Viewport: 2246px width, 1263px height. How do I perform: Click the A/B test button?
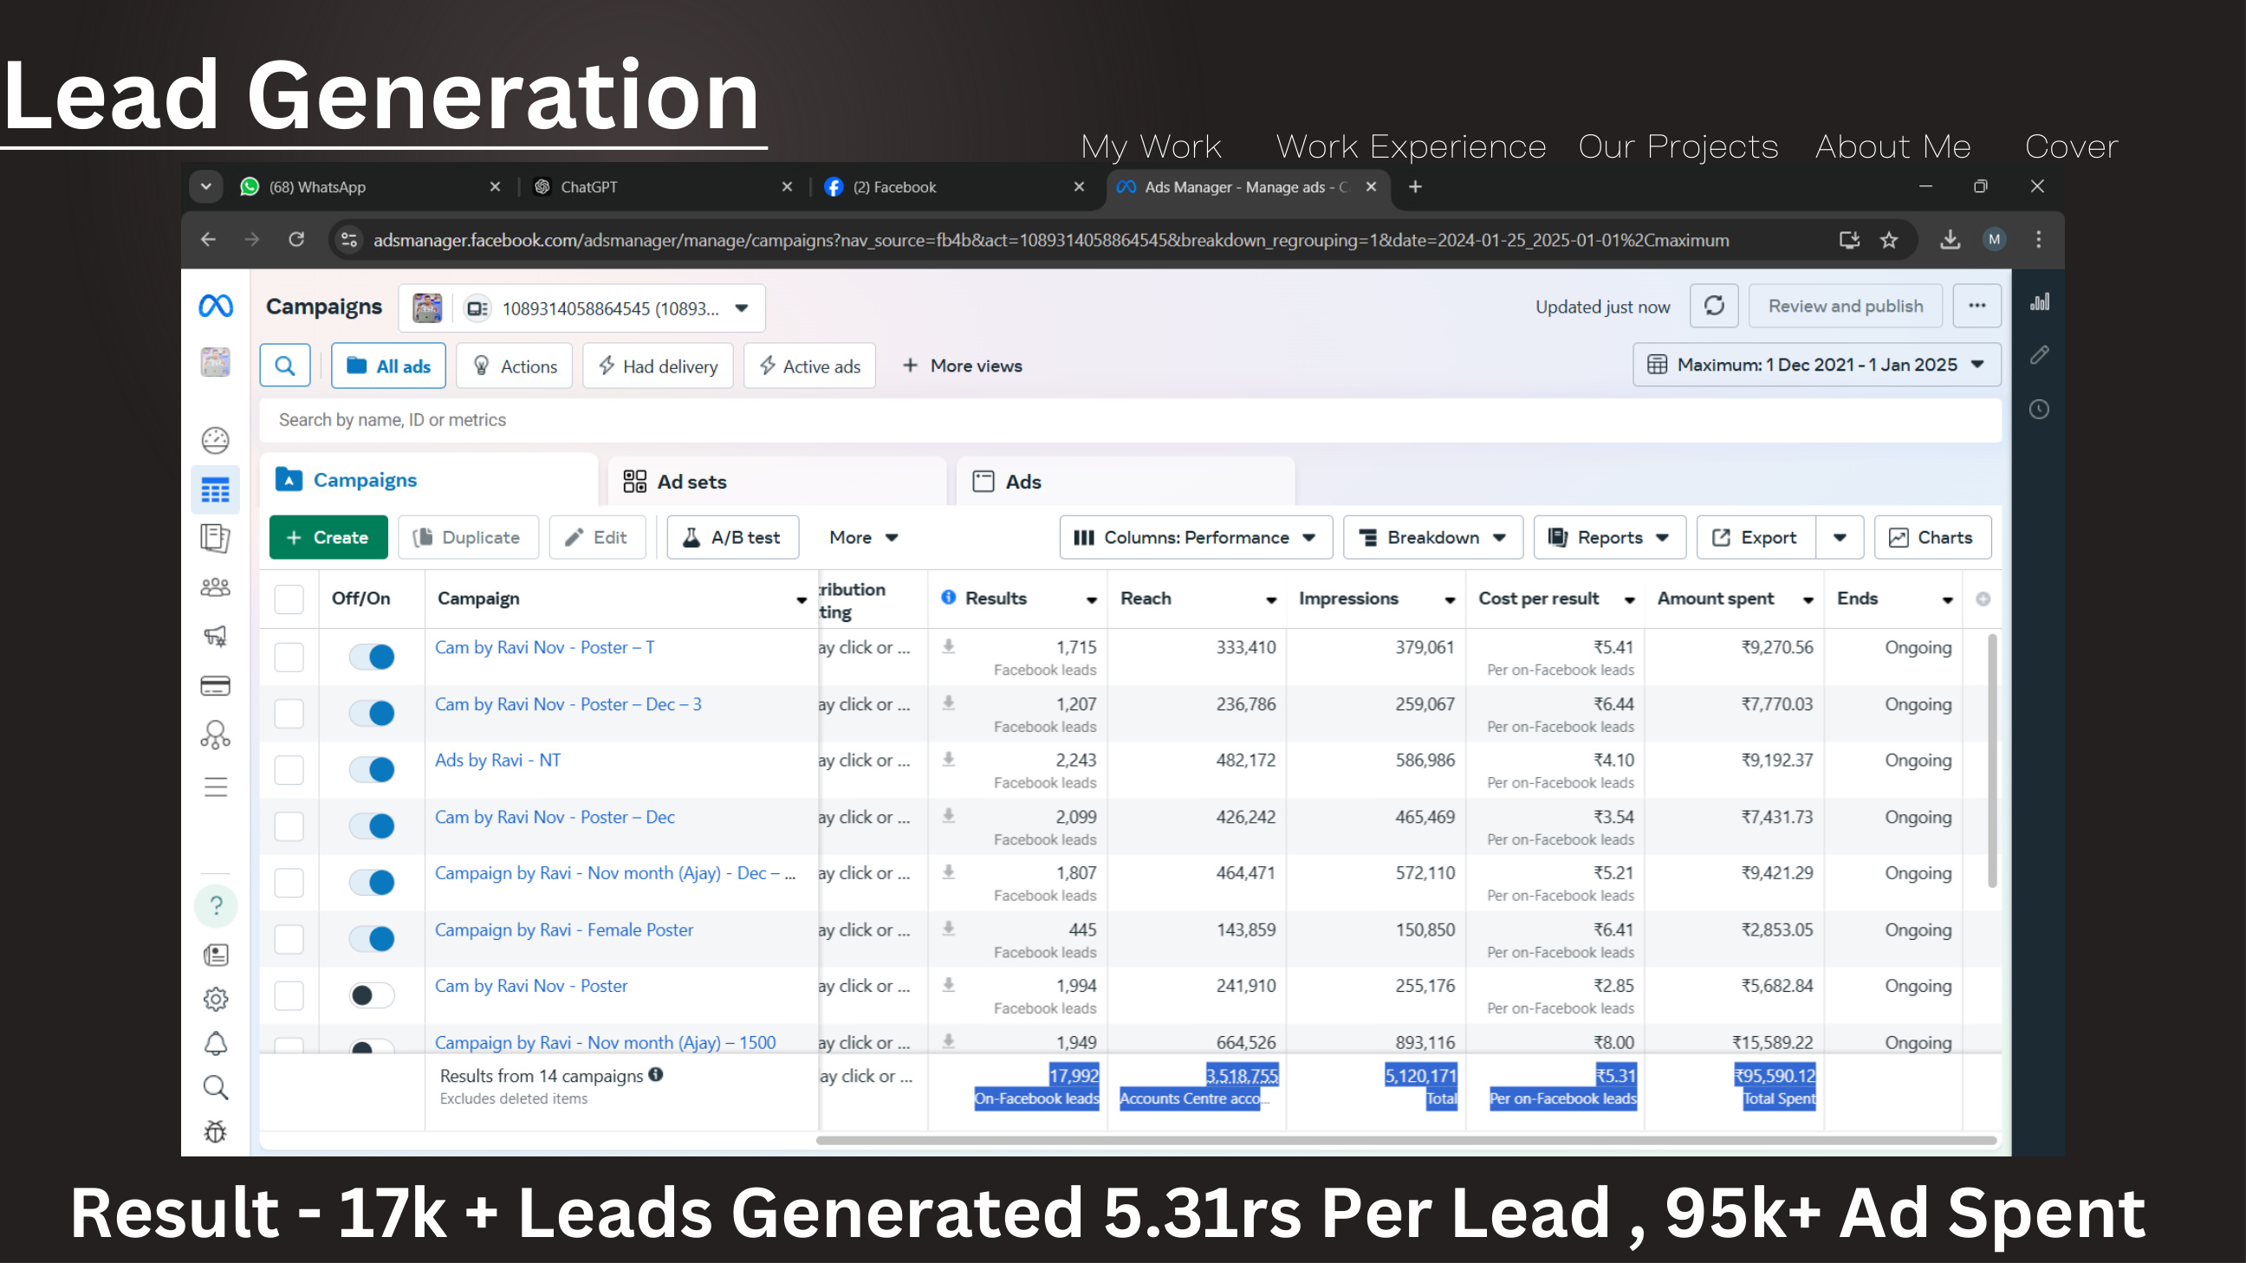pos(732,538)
